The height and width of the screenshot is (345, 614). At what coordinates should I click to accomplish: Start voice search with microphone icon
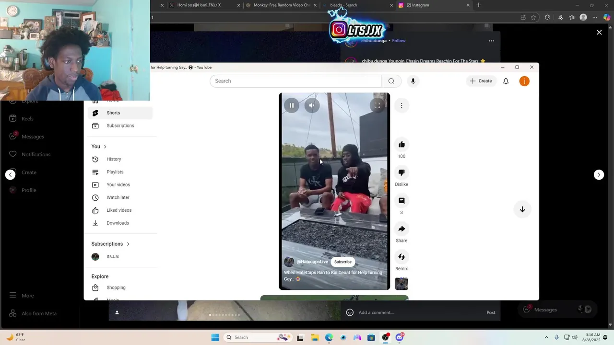tap(413, 81)
